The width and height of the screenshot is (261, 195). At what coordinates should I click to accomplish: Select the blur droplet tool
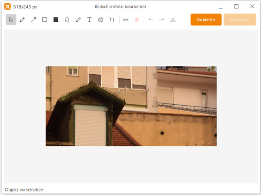[x=67, y=20]
